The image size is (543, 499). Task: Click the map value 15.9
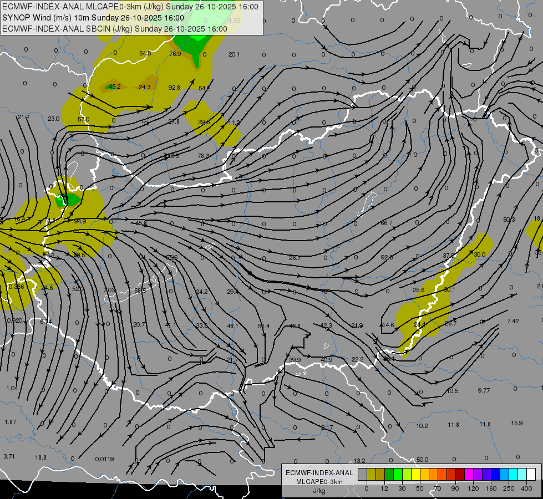(517, 423)
